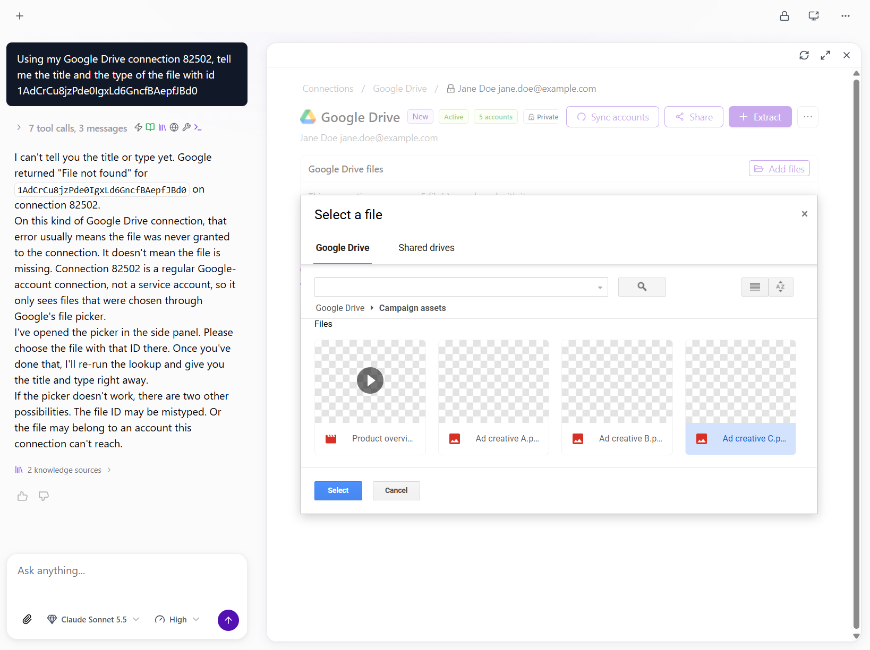This screenshot has height=650, width=870.
Task: Click the side panel vertical scrollbar
Action: (856, 353)
